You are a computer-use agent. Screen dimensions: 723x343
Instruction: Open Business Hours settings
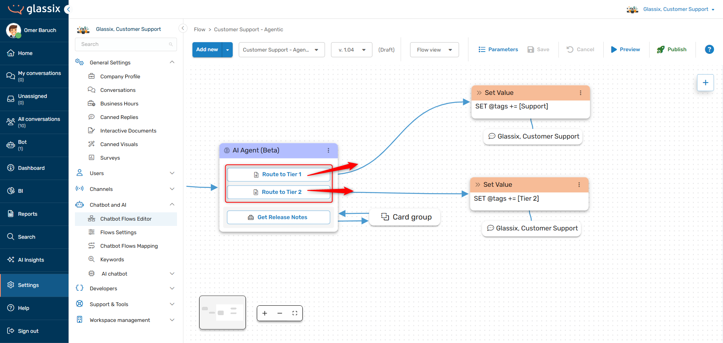[119, 104]
